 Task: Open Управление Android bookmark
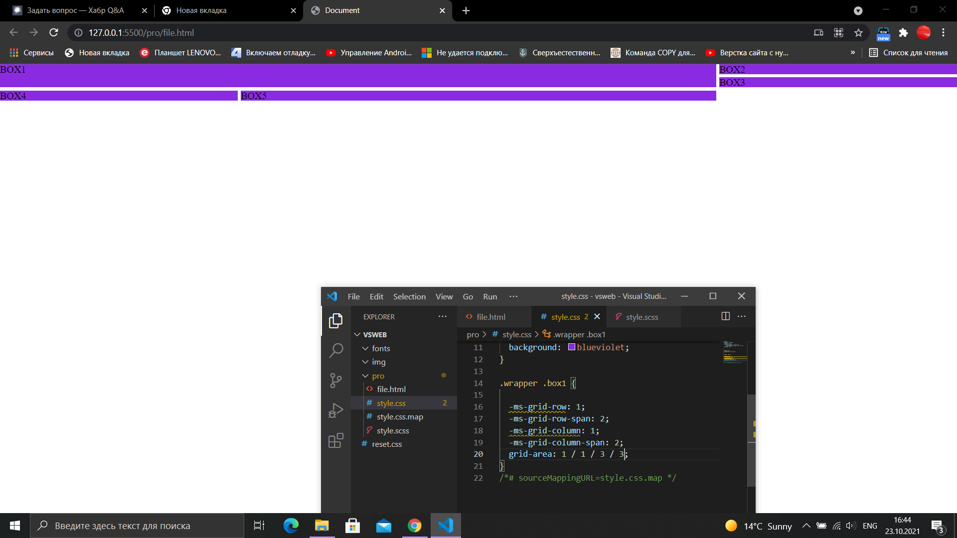point(369,52)
